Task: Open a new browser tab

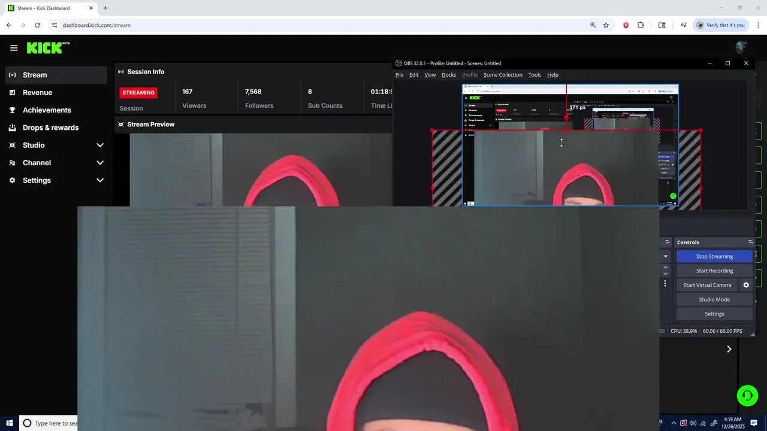Action: 105,8
